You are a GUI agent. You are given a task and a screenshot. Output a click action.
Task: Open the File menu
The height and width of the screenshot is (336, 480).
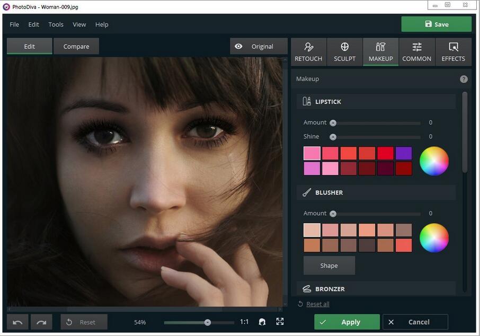(x=14, y=24)
